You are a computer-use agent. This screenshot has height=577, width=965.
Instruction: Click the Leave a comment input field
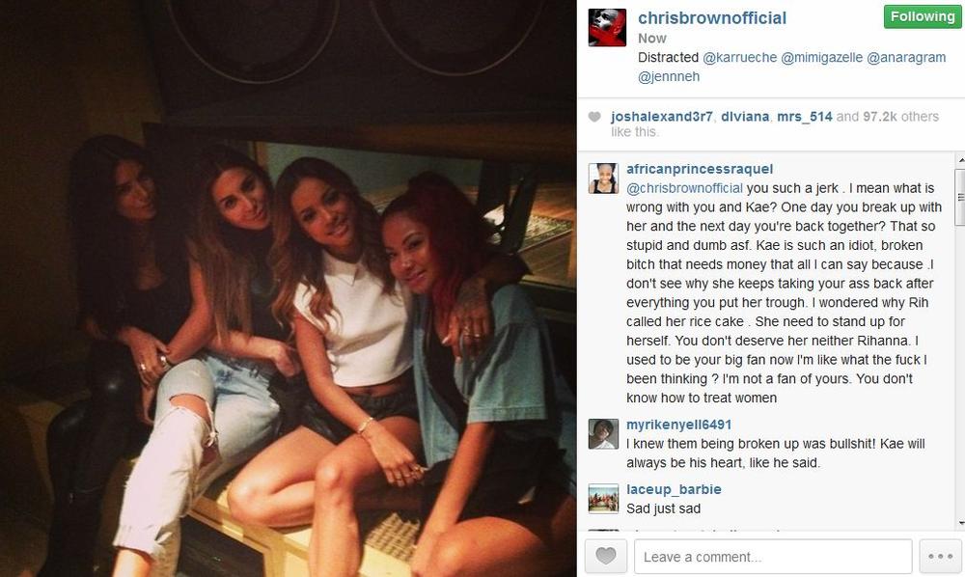click(773, 557)
